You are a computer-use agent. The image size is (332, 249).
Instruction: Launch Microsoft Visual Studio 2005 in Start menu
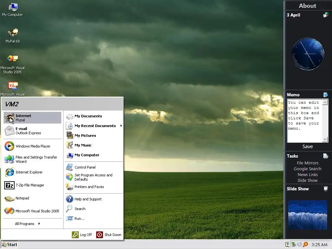coord(32,211)
